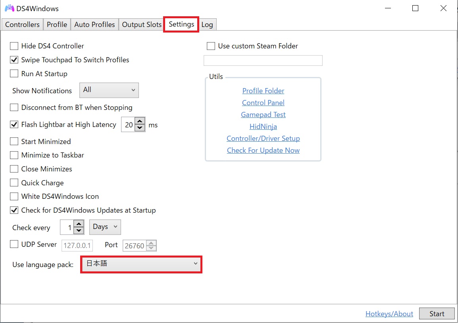
Task: Click the DS4Windows app icon in title bar
Action: [9, 8]
